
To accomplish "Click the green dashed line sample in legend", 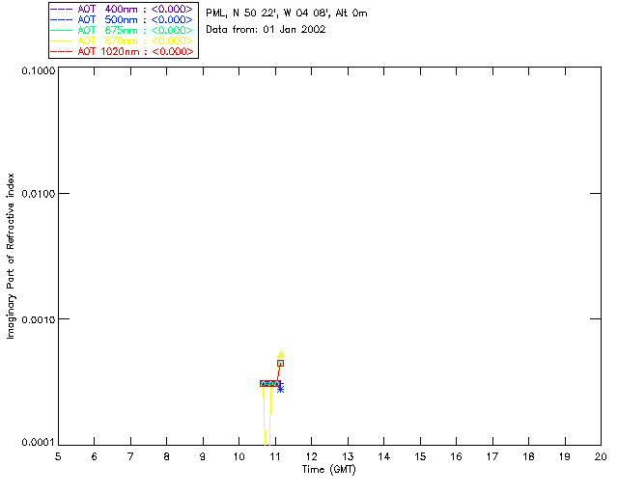I will [62, 30].
